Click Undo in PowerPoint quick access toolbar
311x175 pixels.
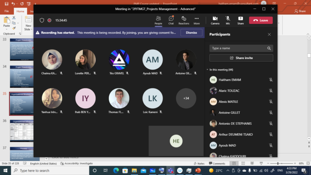click(x=13, y=4)
